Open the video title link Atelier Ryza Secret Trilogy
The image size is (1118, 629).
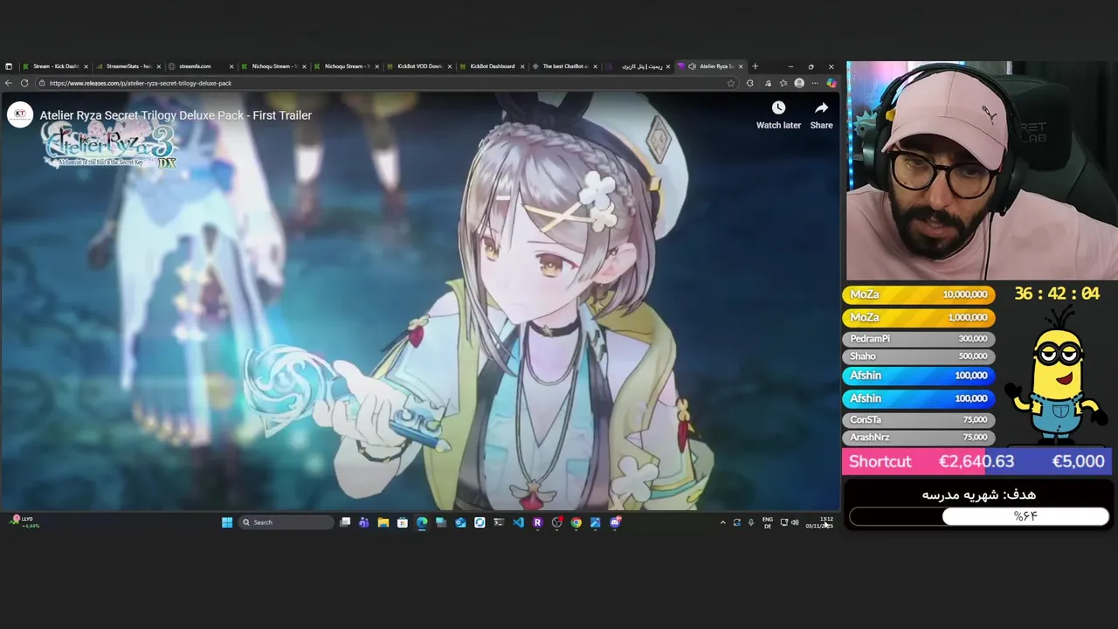point(176,115)
